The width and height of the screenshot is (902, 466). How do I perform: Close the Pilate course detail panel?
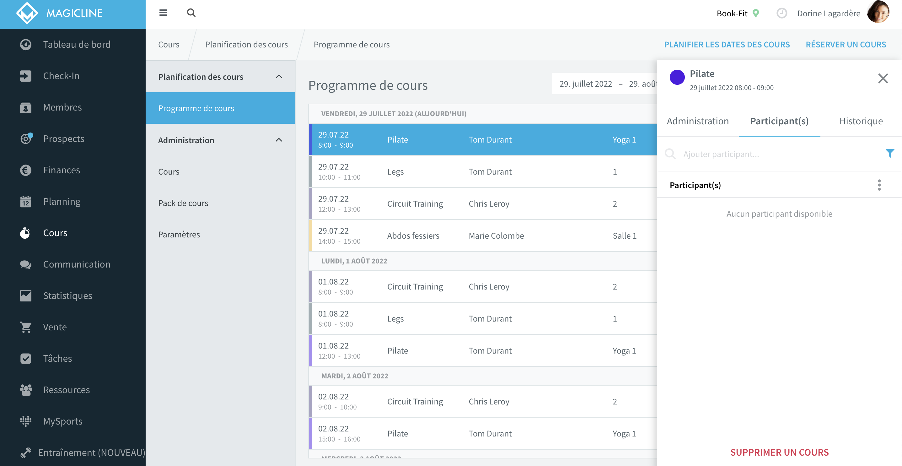(x=883, y=79)
